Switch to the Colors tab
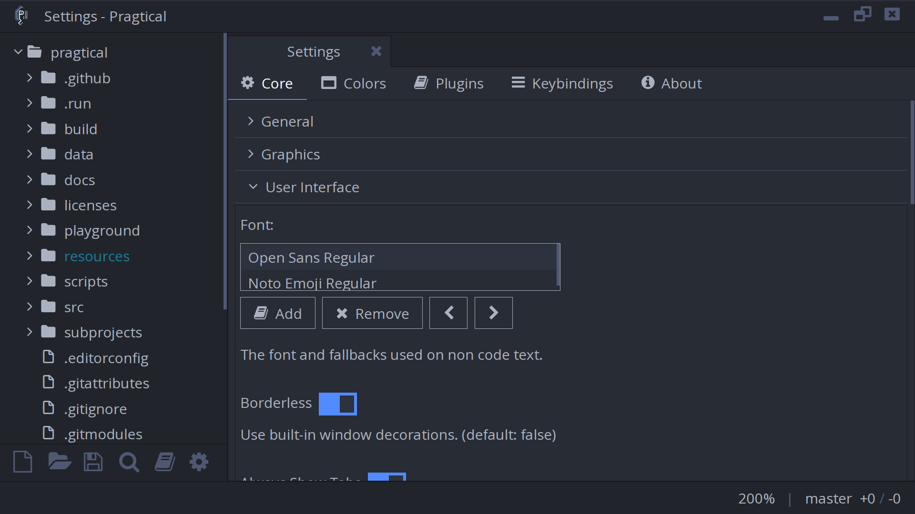This screenshot has height=514, width=915. 354,83
